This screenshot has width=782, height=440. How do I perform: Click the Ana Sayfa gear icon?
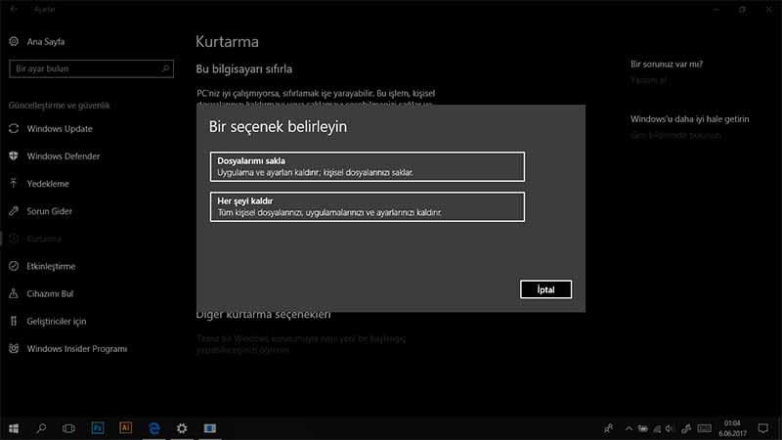[14, 42]
